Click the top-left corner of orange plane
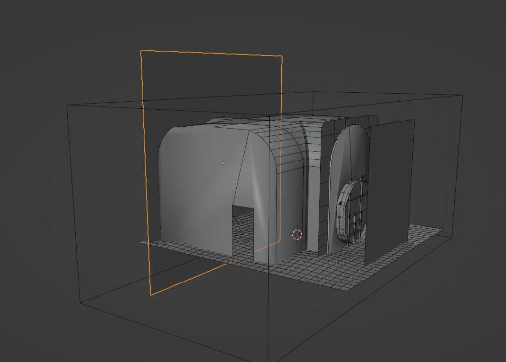The width and height of the screenshot is (506, 362). 141,50
